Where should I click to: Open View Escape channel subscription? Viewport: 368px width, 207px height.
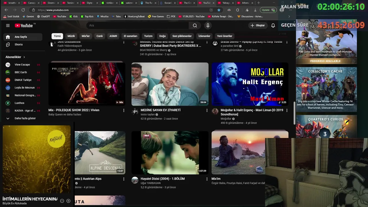23,65
